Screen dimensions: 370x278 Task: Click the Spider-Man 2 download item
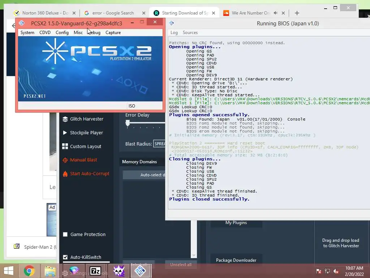point(35,247)
